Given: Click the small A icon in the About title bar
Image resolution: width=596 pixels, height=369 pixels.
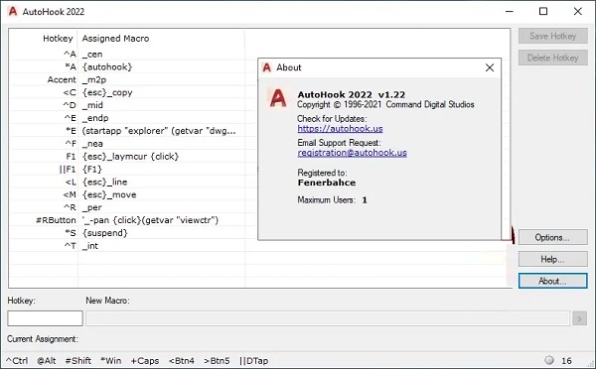Looking at the screenshot, I should (267, 67).
